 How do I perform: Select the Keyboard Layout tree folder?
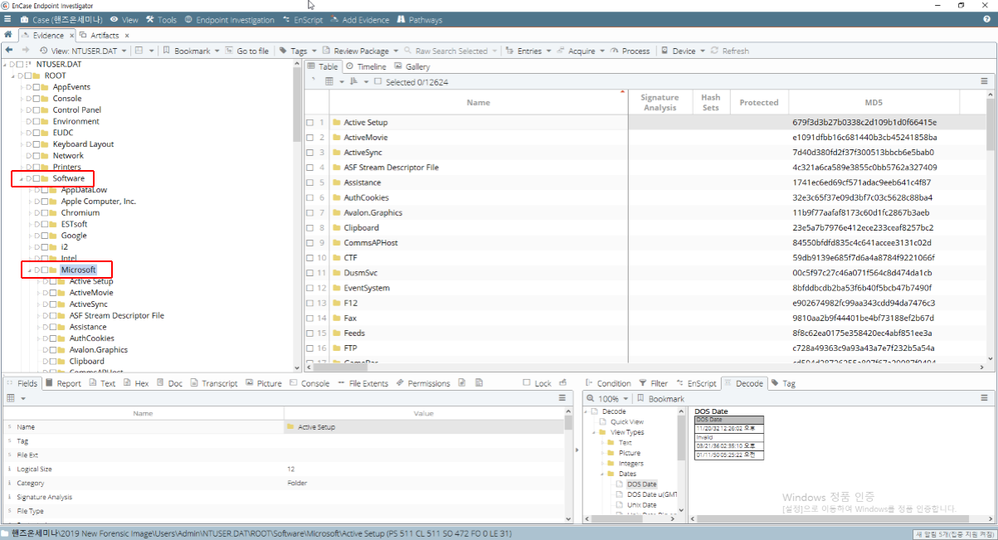[83, 144]
